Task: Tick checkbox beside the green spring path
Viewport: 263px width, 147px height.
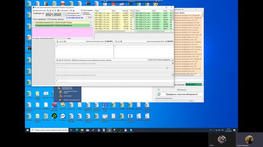Action: (33, 25)
